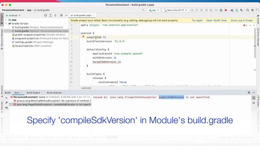Open IDE settings gear in top toolbar
260x146 pixels.
(x=252, y=10)
